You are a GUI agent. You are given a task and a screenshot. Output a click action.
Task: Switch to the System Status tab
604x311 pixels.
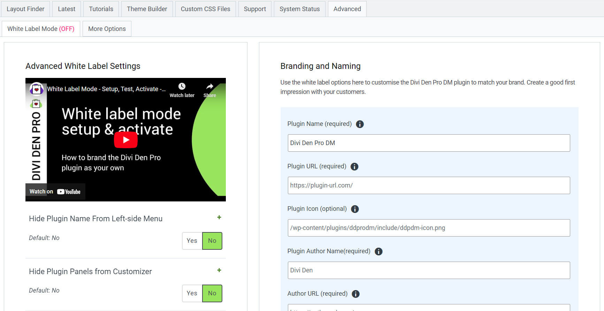point(299,9)
